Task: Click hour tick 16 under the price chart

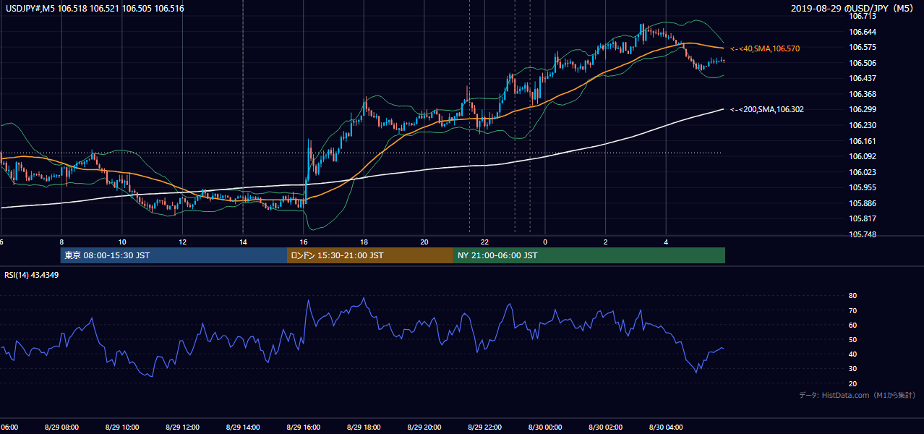Action: point(304,242)
